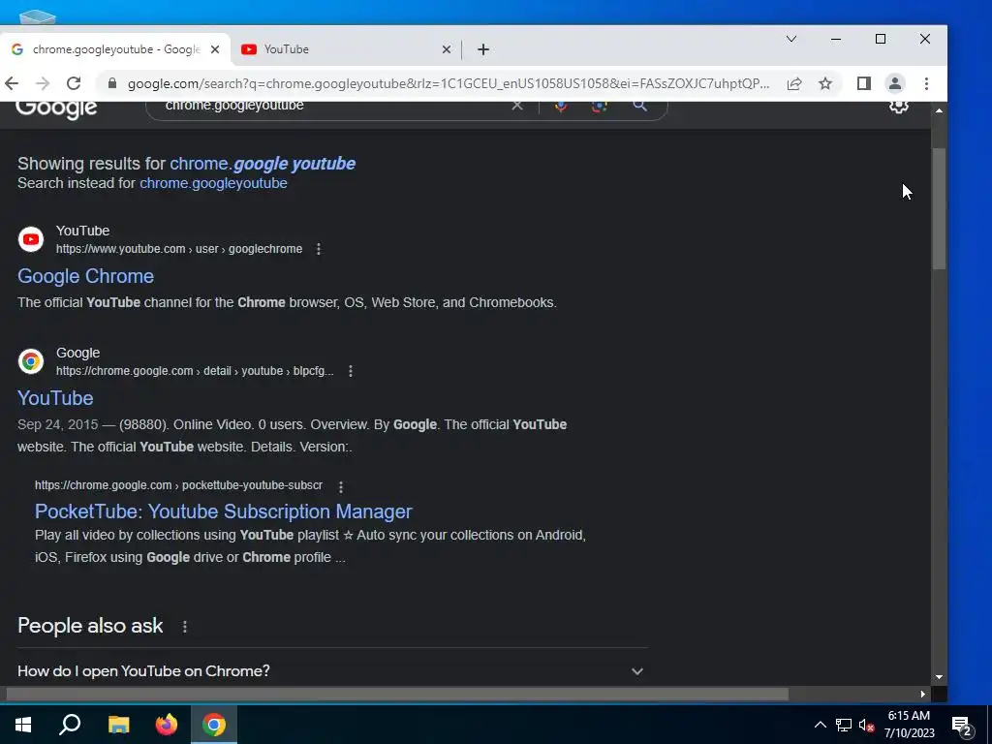Click the YouTube favicon on first result

tap(31, 239)
